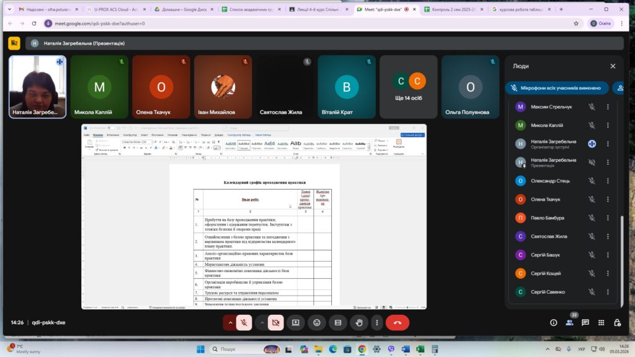This screenshot has height=357, width=635.
Task: Close the Люди side panel
Action: (613, 66)
